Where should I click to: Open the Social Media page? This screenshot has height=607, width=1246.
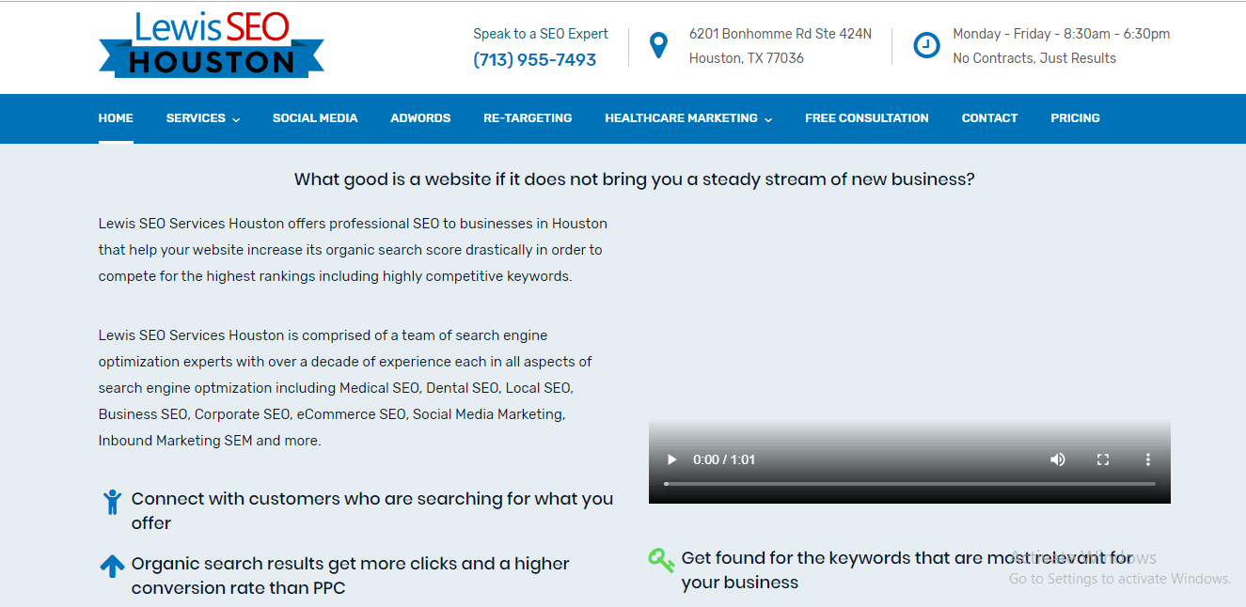click(315, 118)
